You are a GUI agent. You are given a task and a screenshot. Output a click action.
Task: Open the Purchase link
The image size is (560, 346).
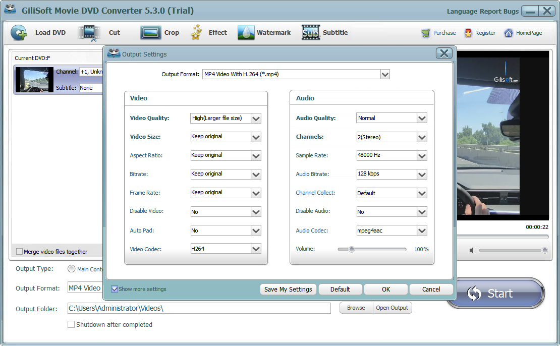pos(444,33)
